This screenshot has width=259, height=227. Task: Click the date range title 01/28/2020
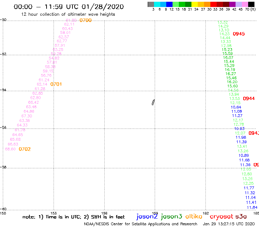[x=69, y=7]
